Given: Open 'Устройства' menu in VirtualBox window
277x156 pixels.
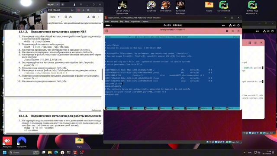Looking at the screenshot, I should pyautogui.click(x=135, y=22).
